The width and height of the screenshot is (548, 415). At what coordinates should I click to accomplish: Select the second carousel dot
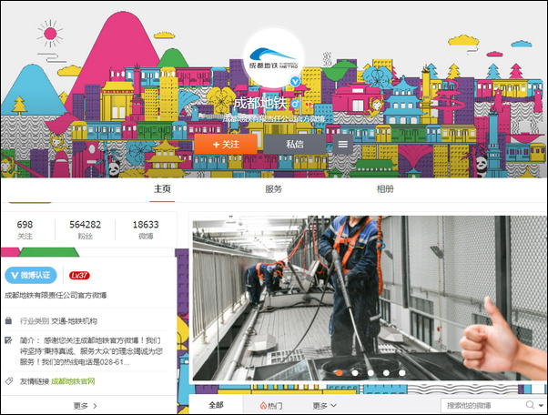coord(355,373)
